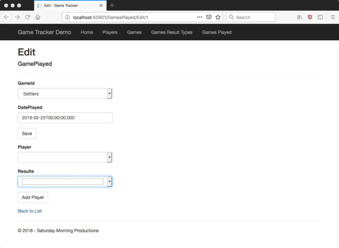The height and width of the screenshot is (248, 339).
Task: Click the GamePlayed subheading
Action: 35,64
